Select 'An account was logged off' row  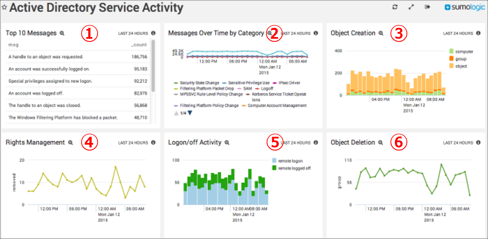coord(78,93)
